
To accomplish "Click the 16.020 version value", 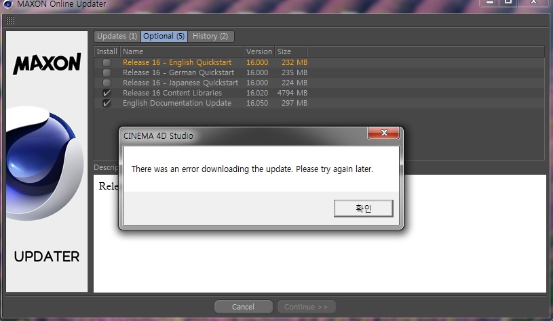I will coord(257,93).
